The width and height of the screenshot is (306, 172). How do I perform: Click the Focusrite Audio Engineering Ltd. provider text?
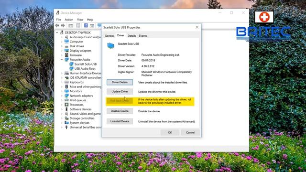click(x=160, y=55)
